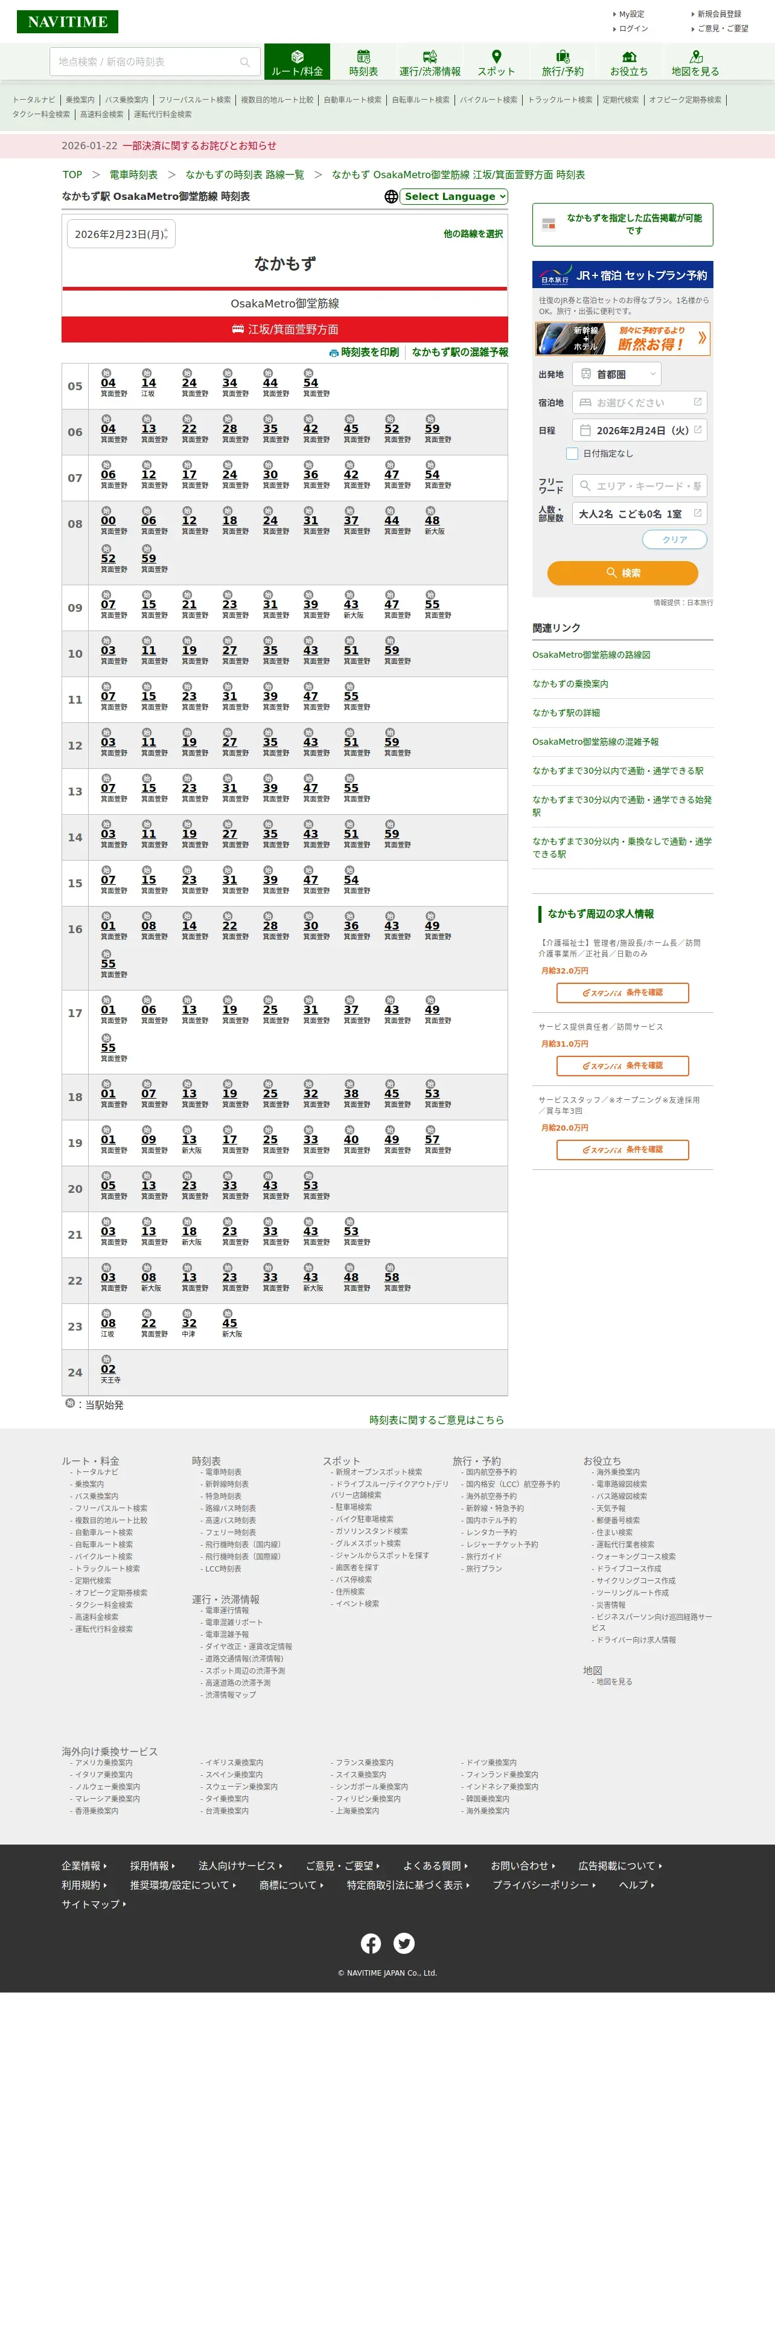
Task: Click 他の路線を選択
Action: (x=473, y=234)
